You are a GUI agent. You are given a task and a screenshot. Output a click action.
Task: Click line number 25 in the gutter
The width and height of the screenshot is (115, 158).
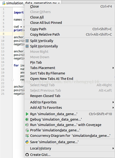click(3, 94)
